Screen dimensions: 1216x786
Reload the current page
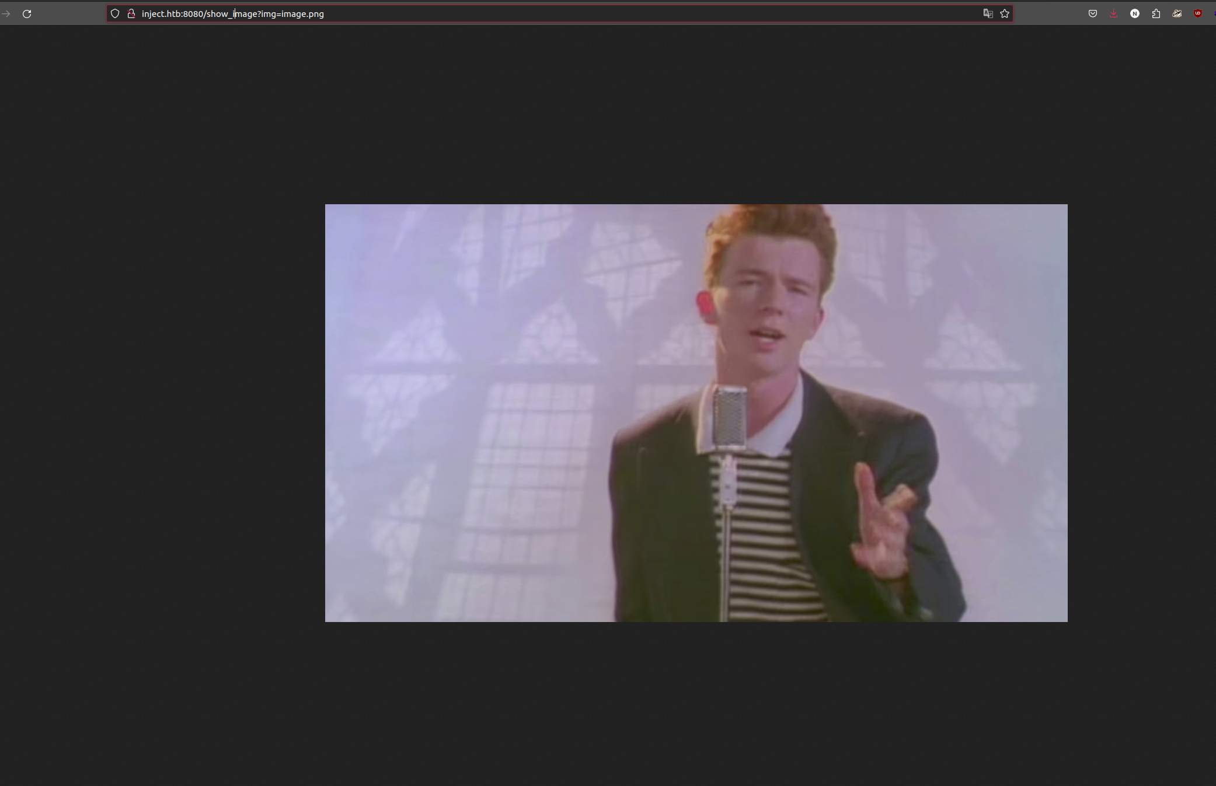pyautogui.click(x=27, y=14)
